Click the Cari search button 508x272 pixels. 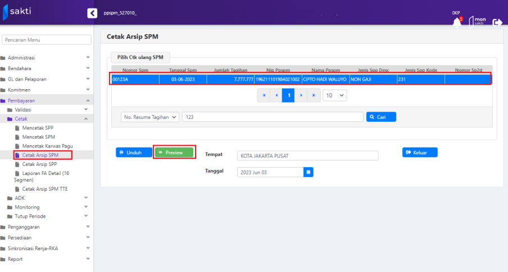(381, 117)
